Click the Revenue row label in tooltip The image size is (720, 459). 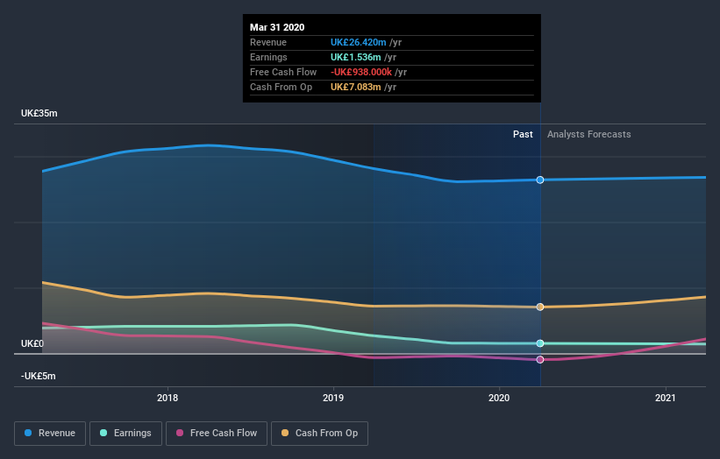pos(268,42)
